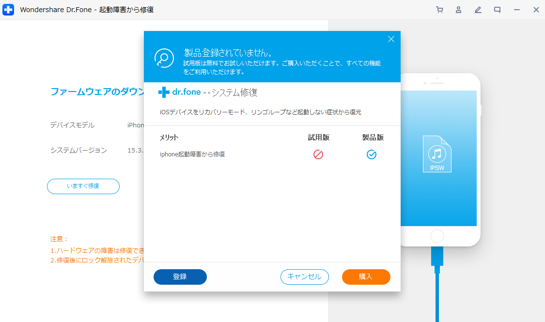Minimize the Dr.Fone window
545x322 pixels.
point(517,10)
